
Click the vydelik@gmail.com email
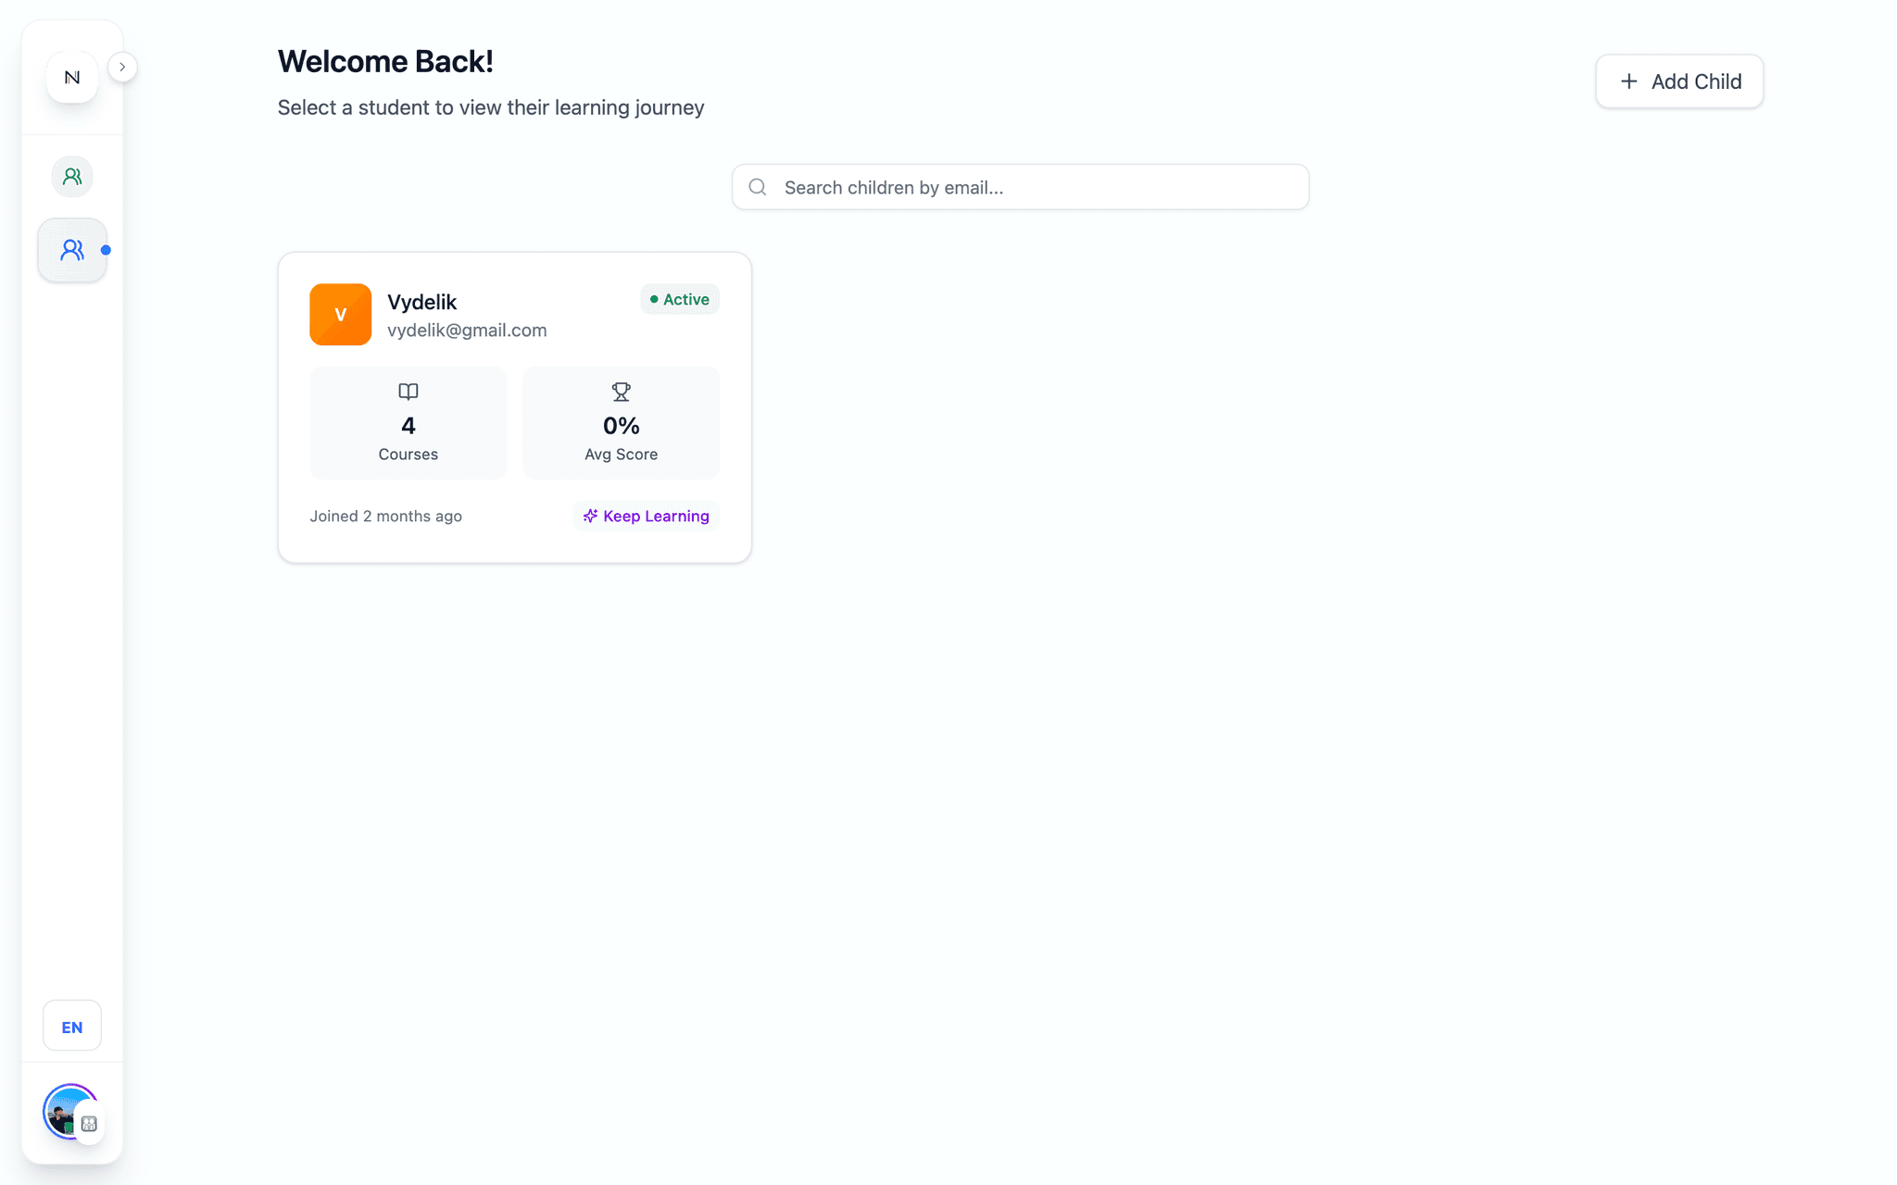467,331
